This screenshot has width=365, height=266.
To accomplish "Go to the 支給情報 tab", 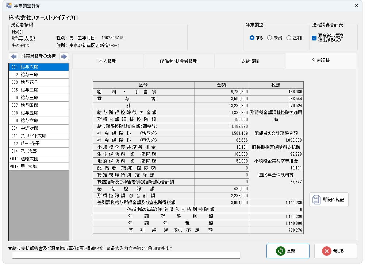I will point(250,61).
